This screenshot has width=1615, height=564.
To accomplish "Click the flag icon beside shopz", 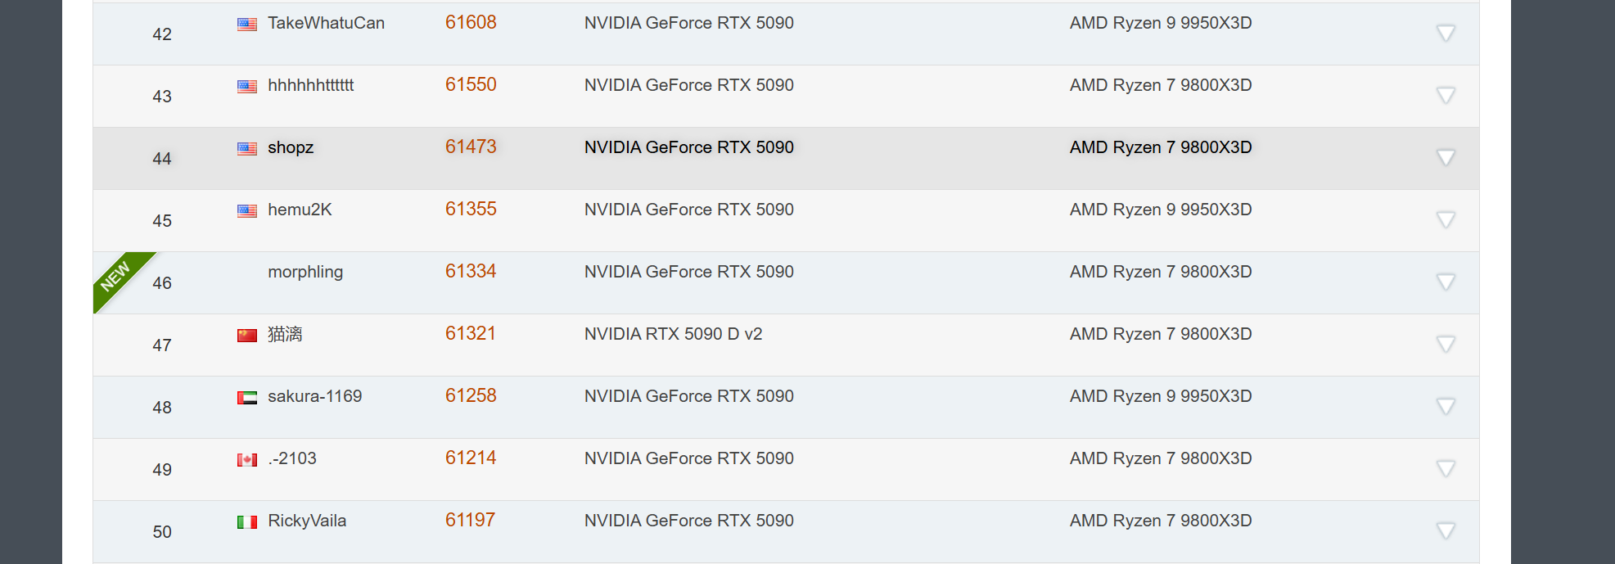I will click(x=246, y=149).
